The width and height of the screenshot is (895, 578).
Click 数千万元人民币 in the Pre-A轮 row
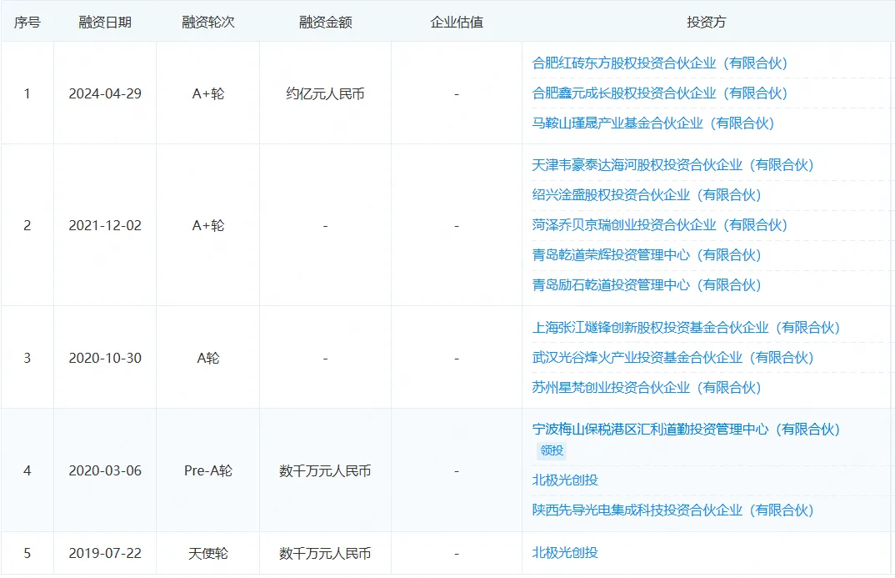tap(325, 470)
